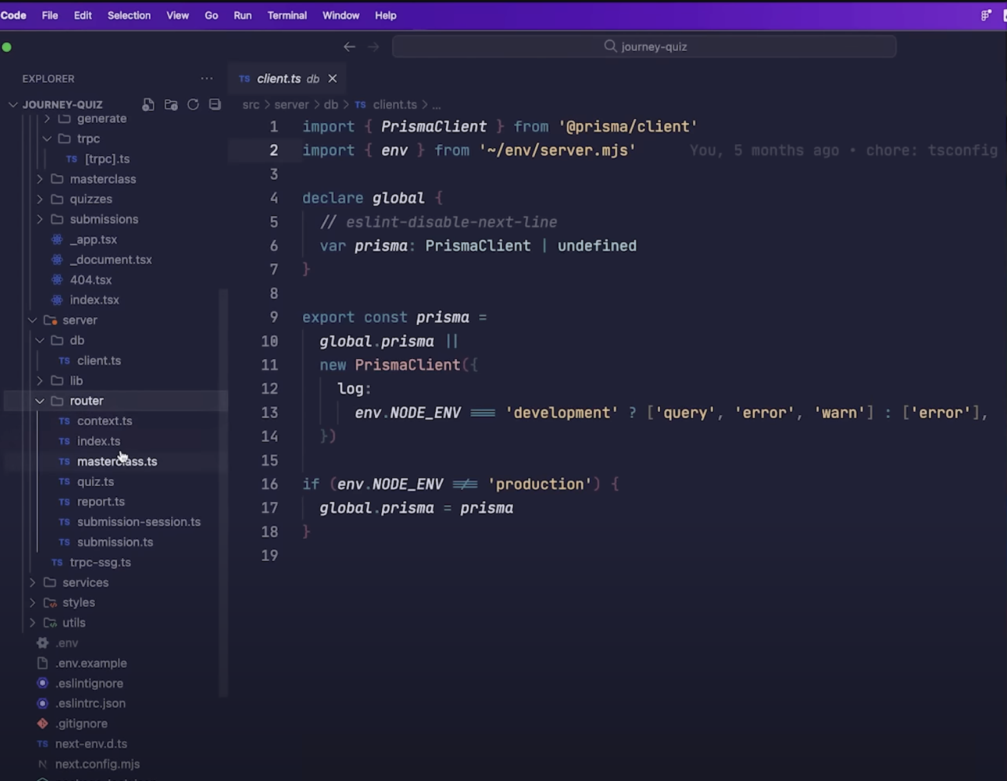Screen dimensions: 1007x781
Task: Toggle the macOS green maximize control
Action: tap(6, 47)
